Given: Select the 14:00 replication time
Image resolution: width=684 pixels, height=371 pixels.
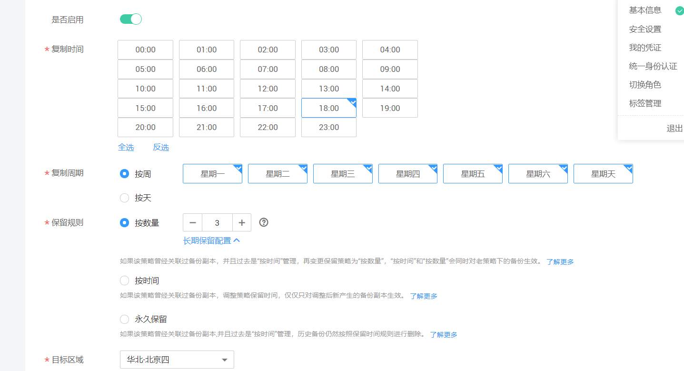Looking at the screenshot, I should click(390, 89).
